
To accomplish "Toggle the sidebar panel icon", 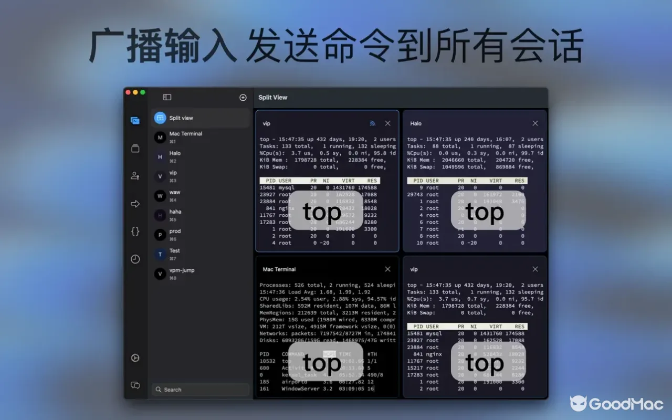I will [x=167, y=97].
